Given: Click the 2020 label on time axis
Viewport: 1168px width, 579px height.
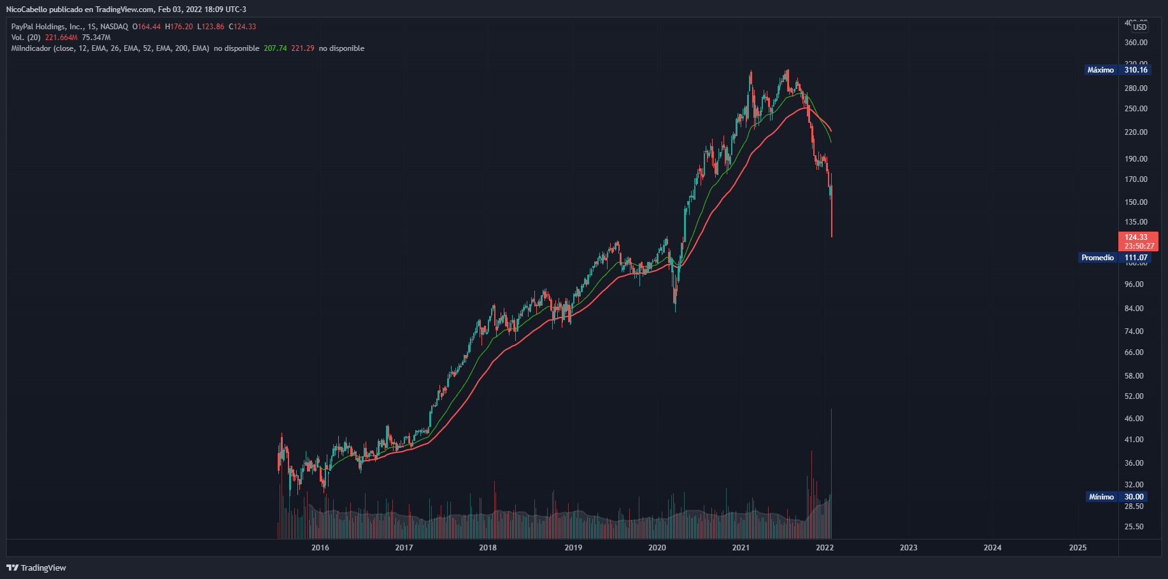Looking at the screenshot, I should pos(657,548).
